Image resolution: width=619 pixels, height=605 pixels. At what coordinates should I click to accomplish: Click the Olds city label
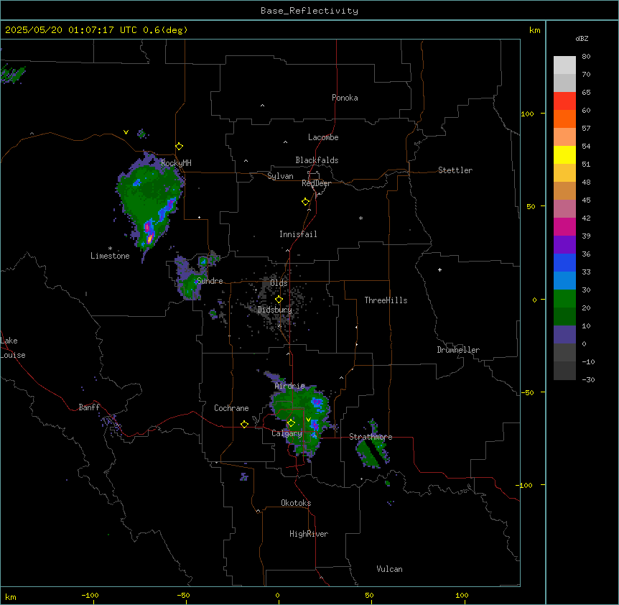[x=279, y=283]
